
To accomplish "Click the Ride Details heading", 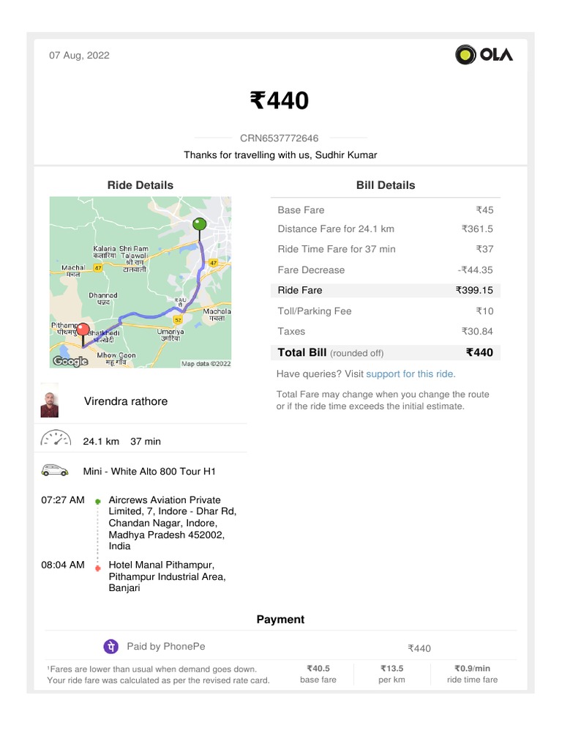I will click(140, 185).
